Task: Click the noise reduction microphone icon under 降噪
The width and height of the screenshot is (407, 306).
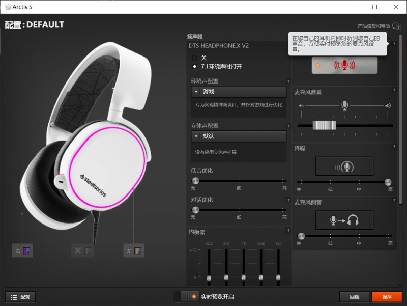Action: [x=344, y=166]
